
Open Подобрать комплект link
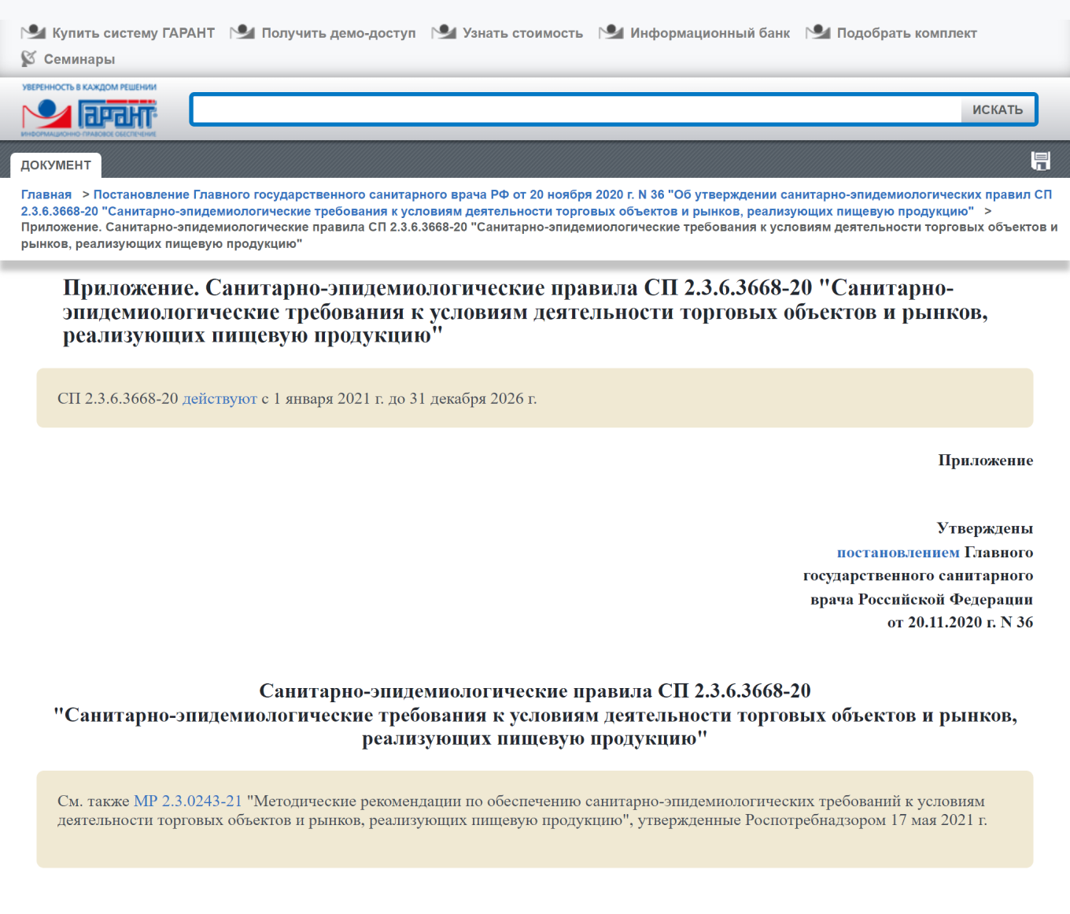tap(906, 33)
